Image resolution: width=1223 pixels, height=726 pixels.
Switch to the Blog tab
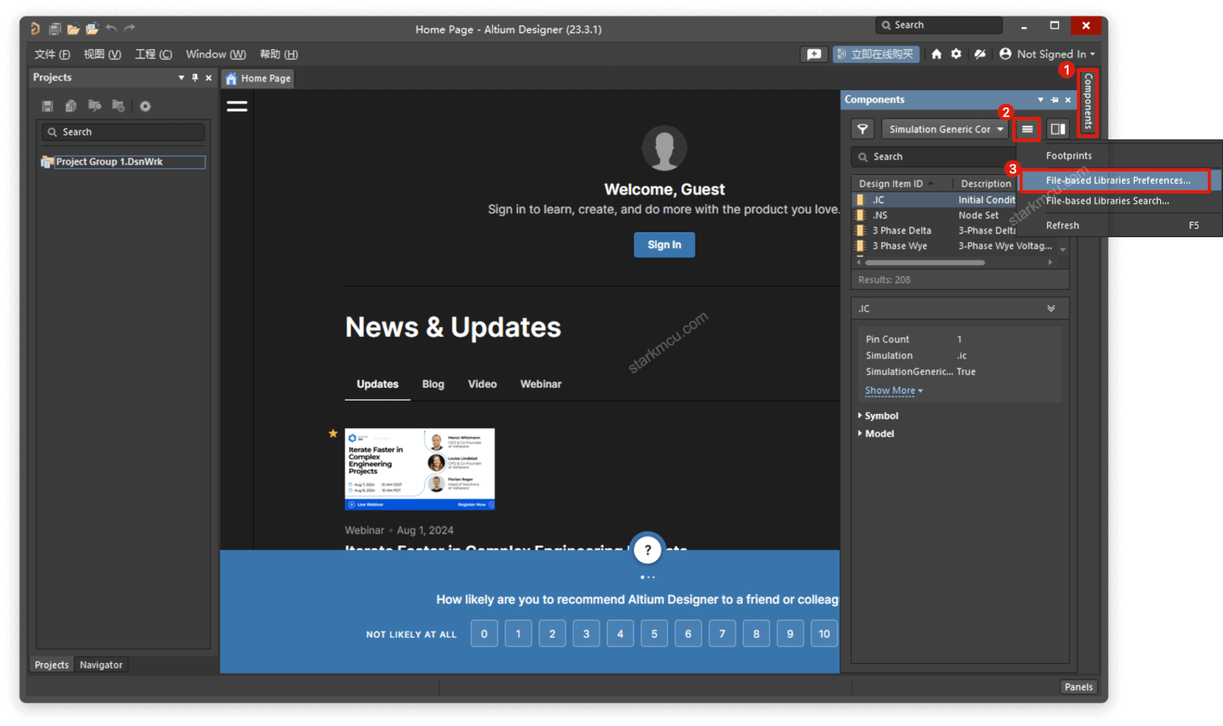(433, 384)
